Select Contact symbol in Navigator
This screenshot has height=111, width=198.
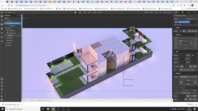(9, 43)
